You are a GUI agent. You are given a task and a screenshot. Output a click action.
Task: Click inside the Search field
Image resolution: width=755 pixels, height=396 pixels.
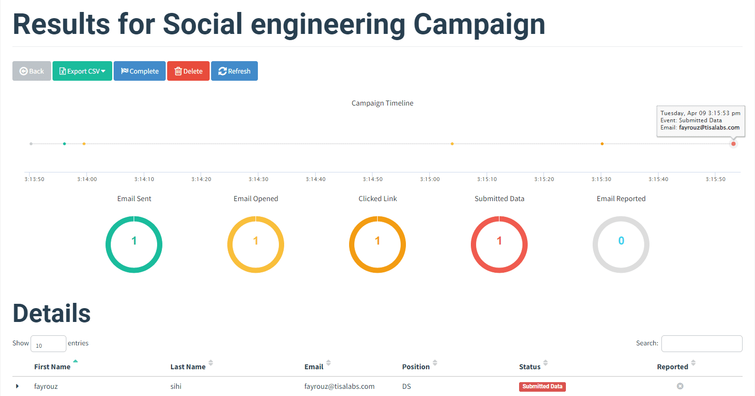pos(702,343)
